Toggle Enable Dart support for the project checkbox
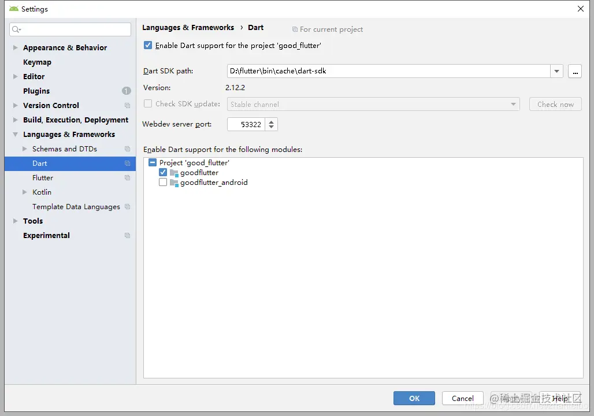This screenshot has width=594, height=416. tap(148, 46)
